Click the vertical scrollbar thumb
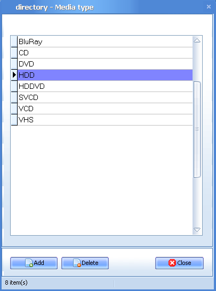This screenshot has height=291, width=216. pyautogui.click(x=197, y=129)
